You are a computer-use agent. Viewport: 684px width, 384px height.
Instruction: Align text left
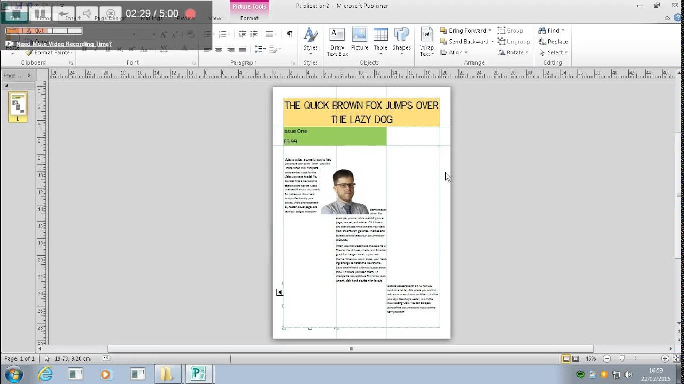coord(207,49)
